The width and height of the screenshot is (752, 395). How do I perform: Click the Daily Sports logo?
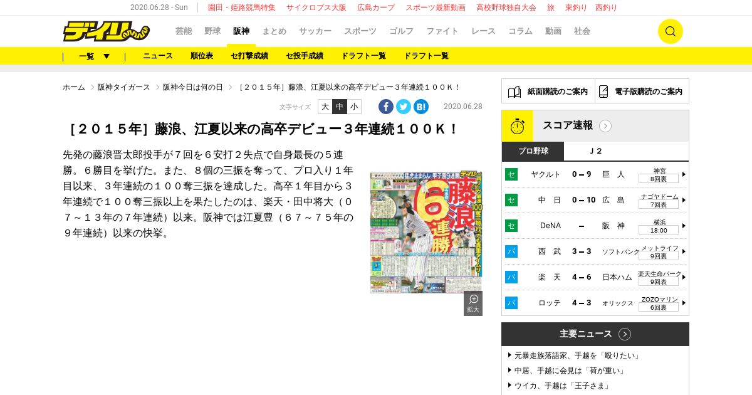click(x=106, y=31)
